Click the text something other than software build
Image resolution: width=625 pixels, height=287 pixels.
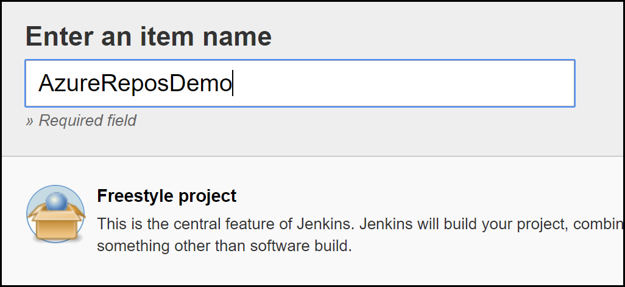click(224, 246)
